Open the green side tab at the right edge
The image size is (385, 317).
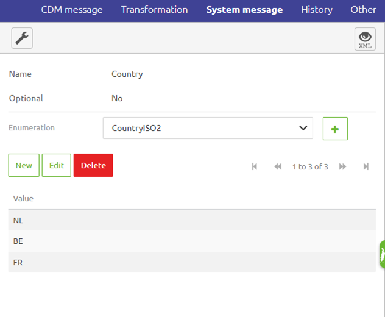(382, 254)
